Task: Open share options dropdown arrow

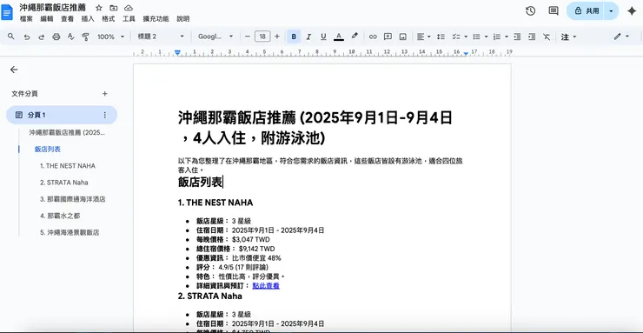Action: [611, 11]
